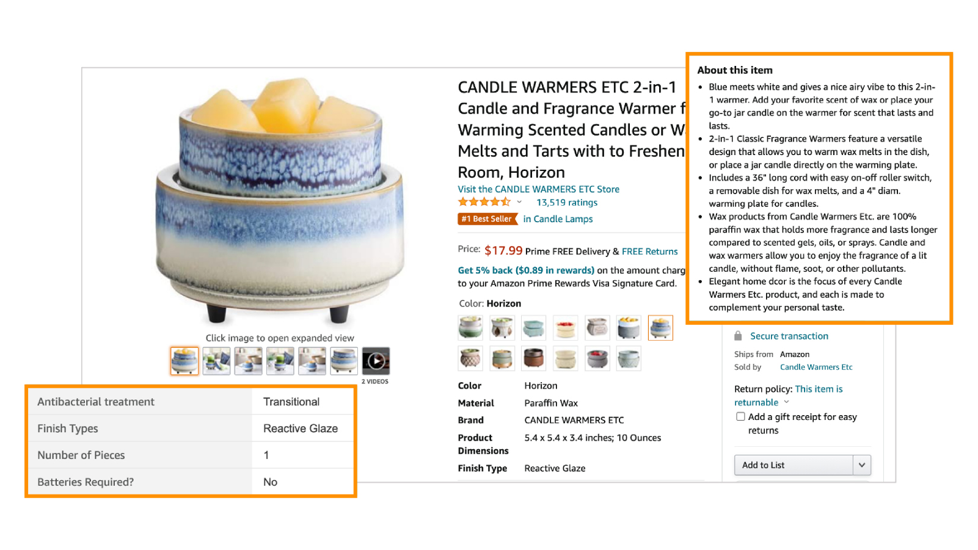Enable the gift receipt checkbox
The width and height of the screenshot is (978, 550).
tap(740, 417)
